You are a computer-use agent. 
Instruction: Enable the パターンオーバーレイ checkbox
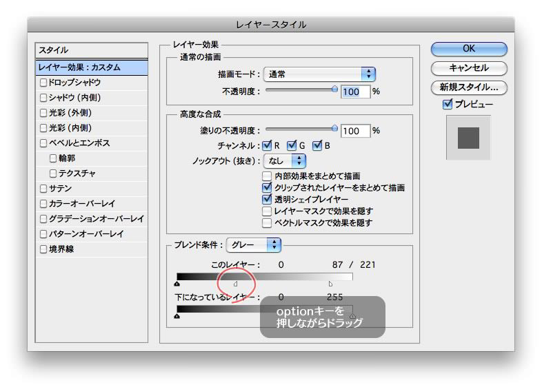pos(43,234)
